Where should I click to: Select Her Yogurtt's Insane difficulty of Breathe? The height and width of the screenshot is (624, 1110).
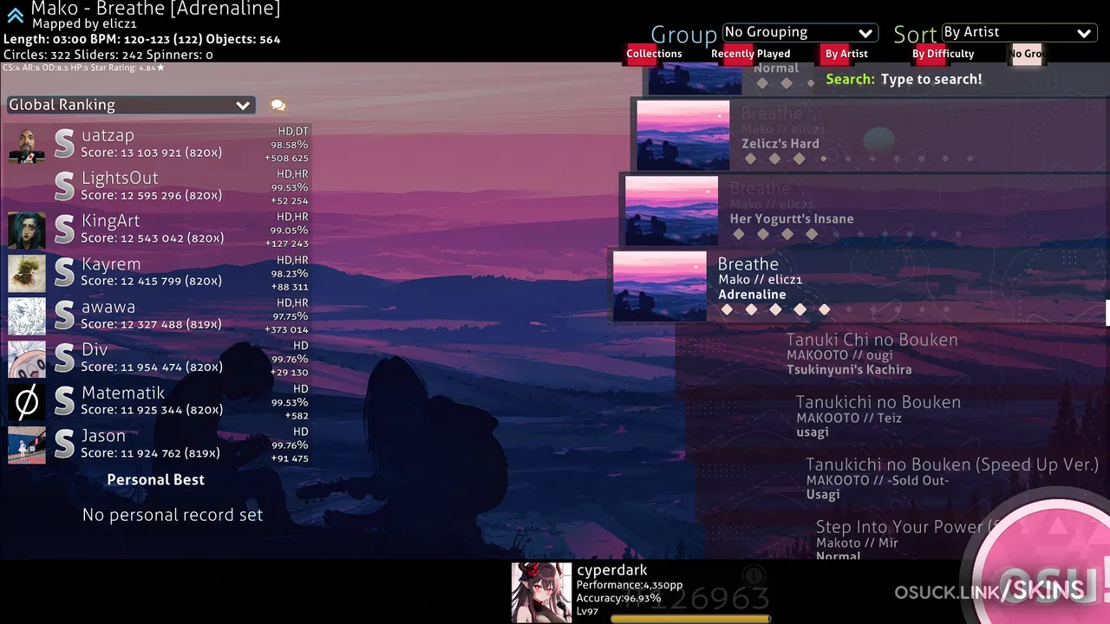(864, 211)
